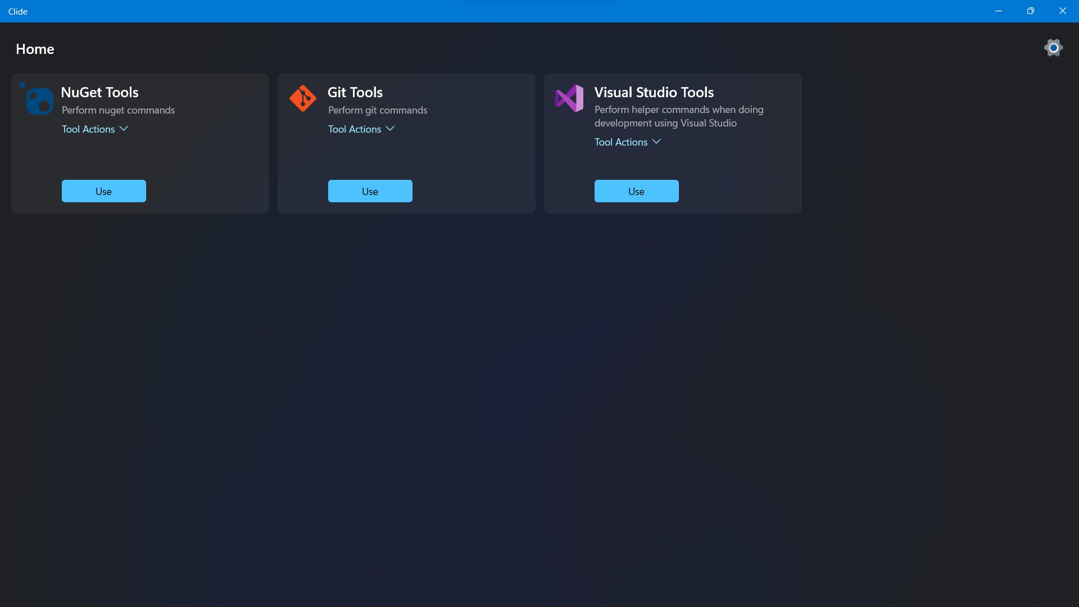Screen dimensions: 1079x607
Task: Select the NuGet Tools title text
Action: click(x=99, y=92)
